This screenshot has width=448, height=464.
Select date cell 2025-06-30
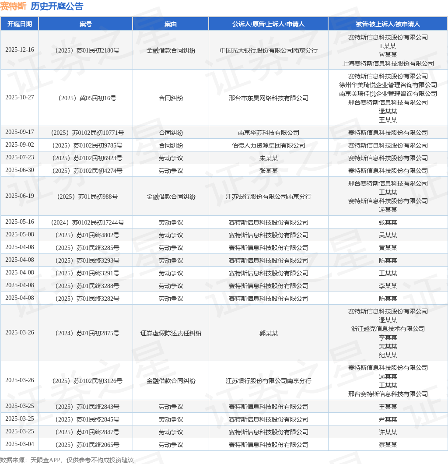click(x=20, y=170)
